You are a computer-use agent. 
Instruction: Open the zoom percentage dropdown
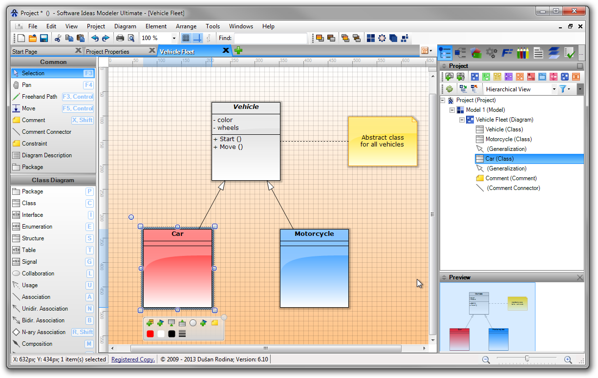click(x=173, y=38)
